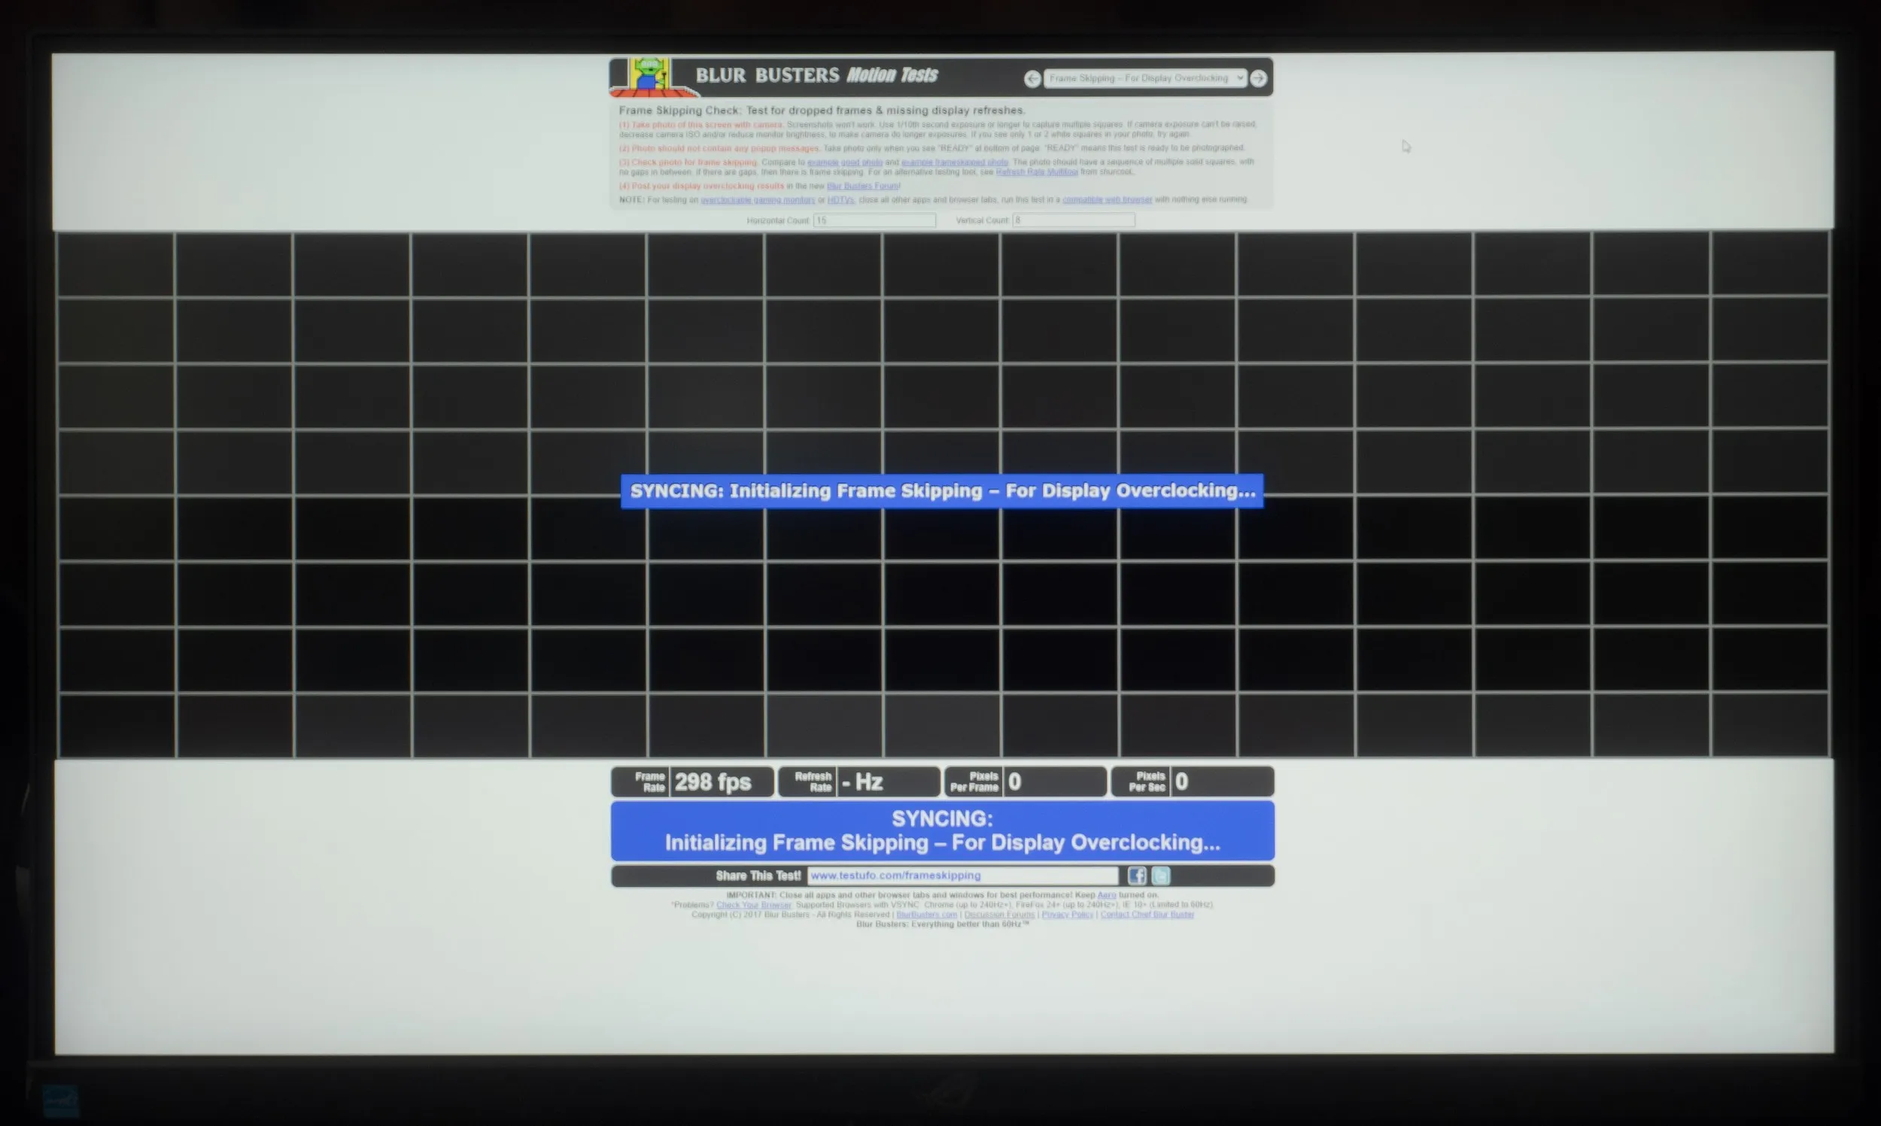Open the Privacy Policy footer link
Viewport: 1881px width, 1126px height.
(1067, 915)
